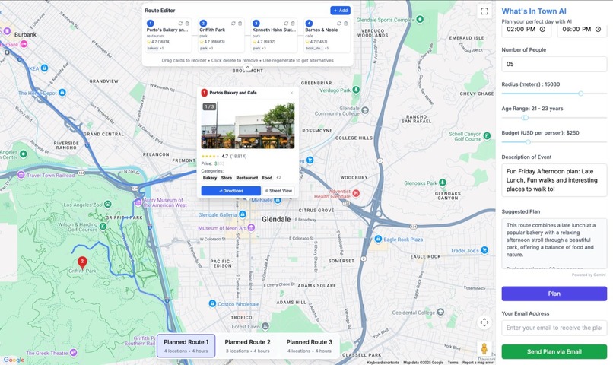Send Plan via Email
Viewport: 613px width, 365px height.
(x=554, y=352)
